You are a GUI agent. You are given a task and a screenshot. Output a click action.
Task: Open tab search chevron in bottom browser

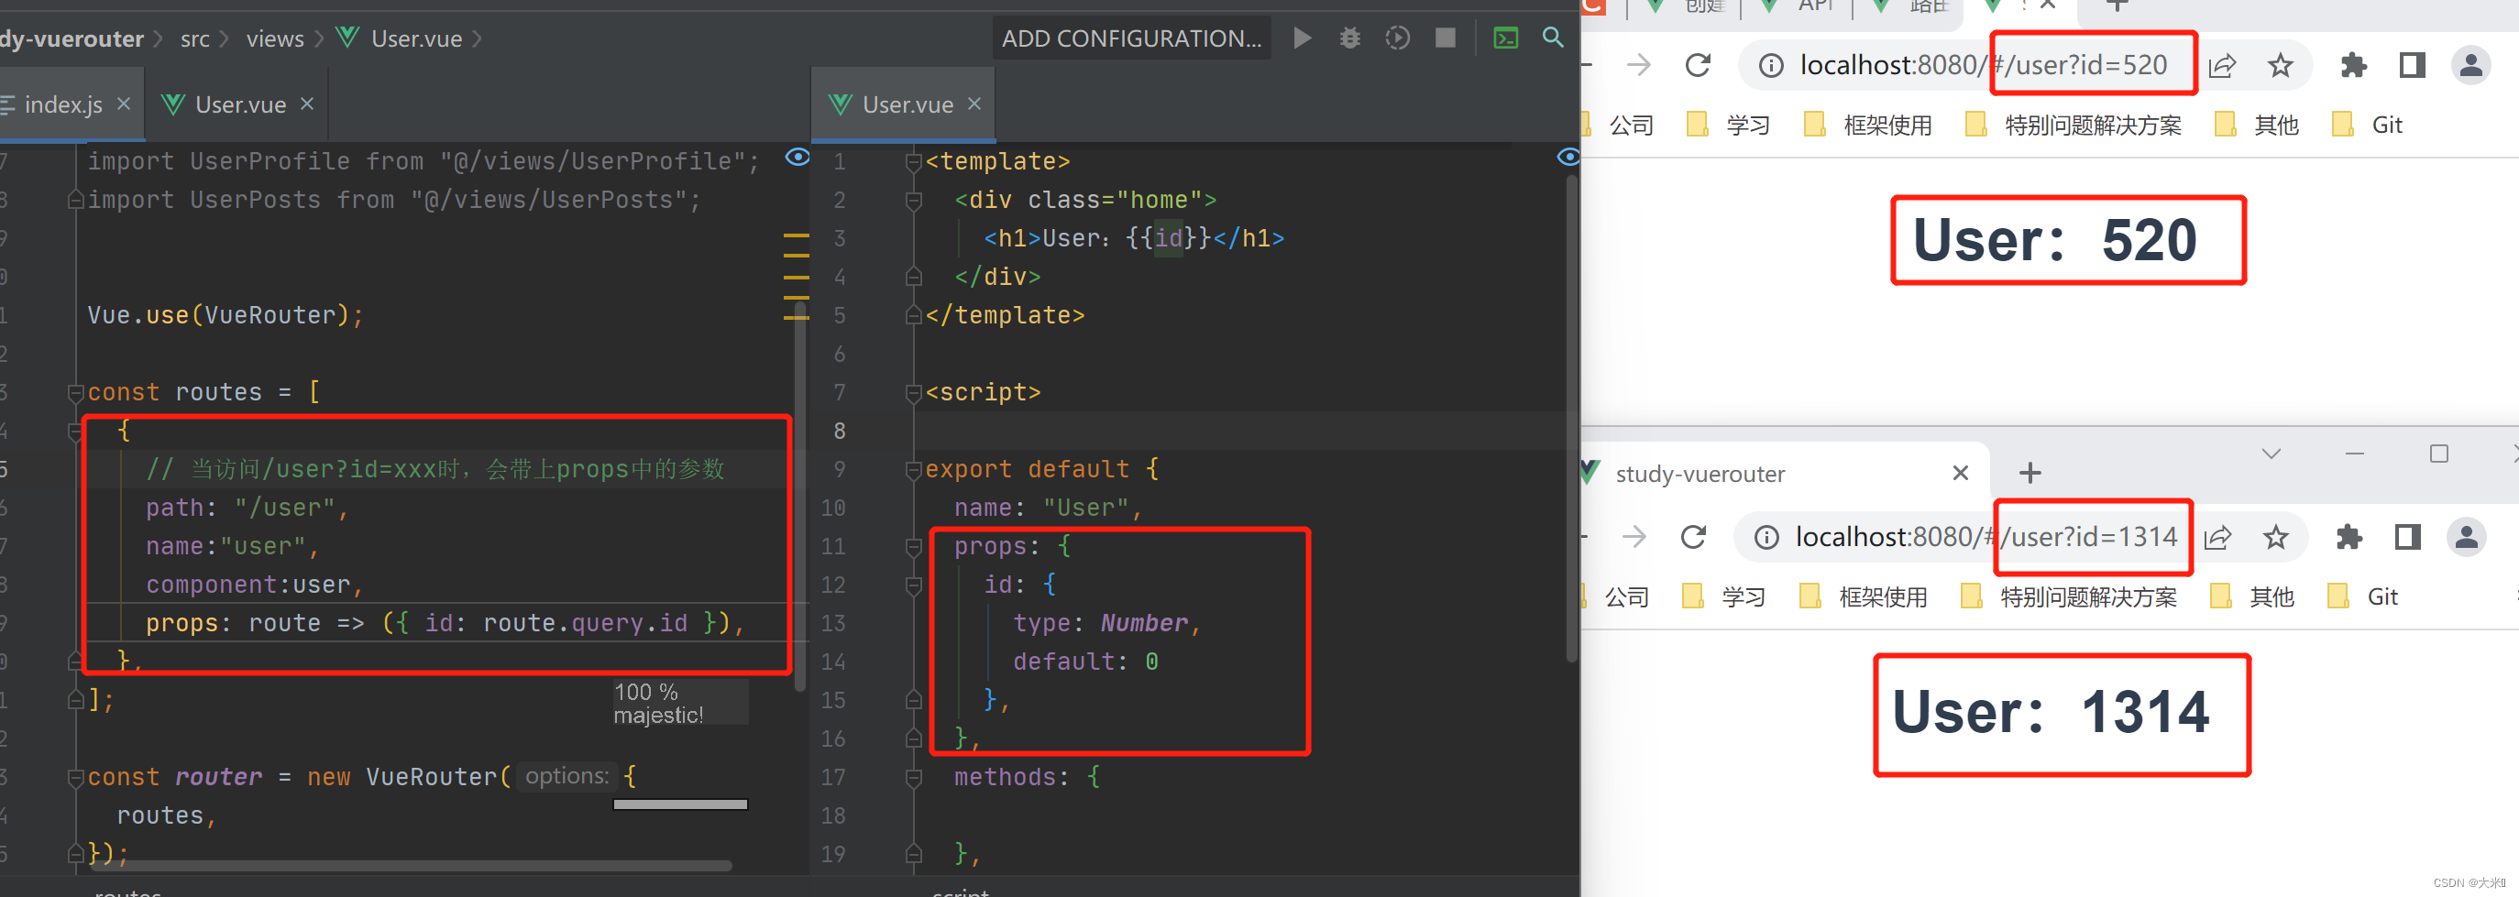pyautogui.click(x=2271, y=454)
